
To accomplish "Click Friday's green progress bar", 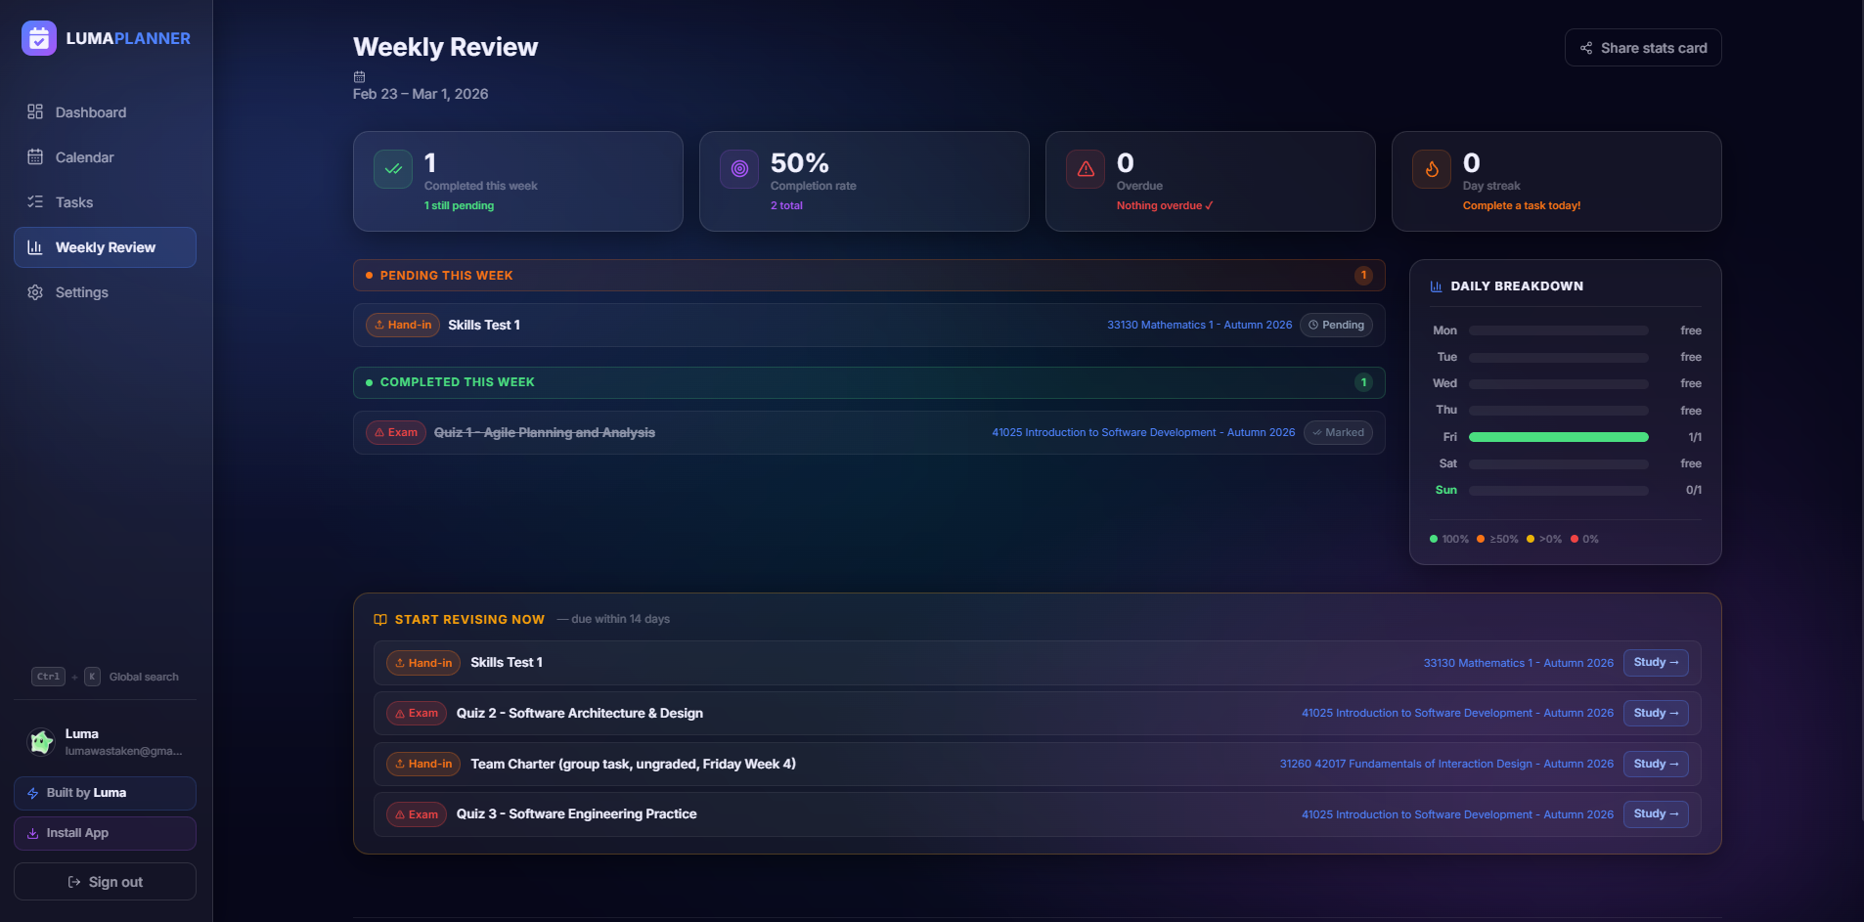I will [1558, 437].
